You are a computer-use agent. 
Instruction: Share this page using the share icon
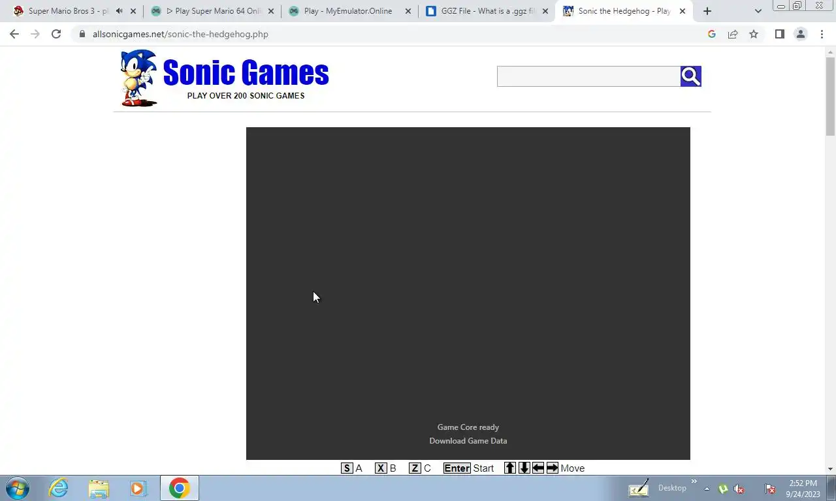click(733, 34)
